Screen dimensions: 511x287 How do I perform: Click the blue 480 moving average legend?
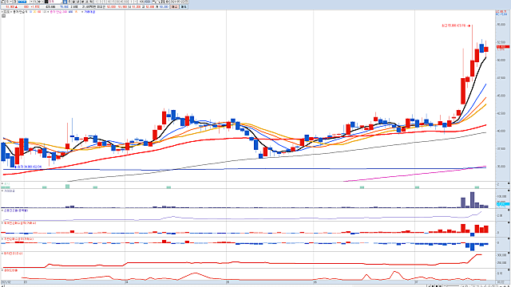click(x=70, y=12)
